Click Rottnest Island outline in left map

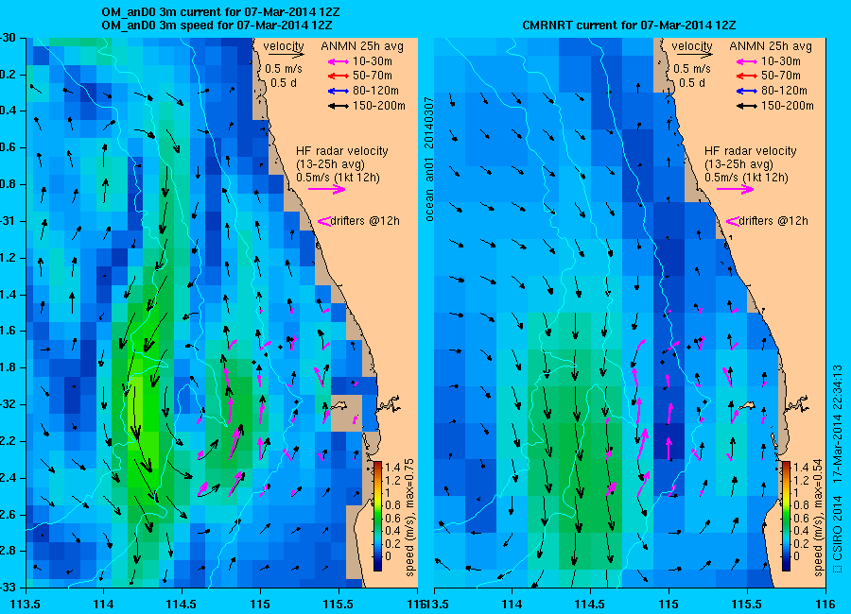click(x=339, y=405)
